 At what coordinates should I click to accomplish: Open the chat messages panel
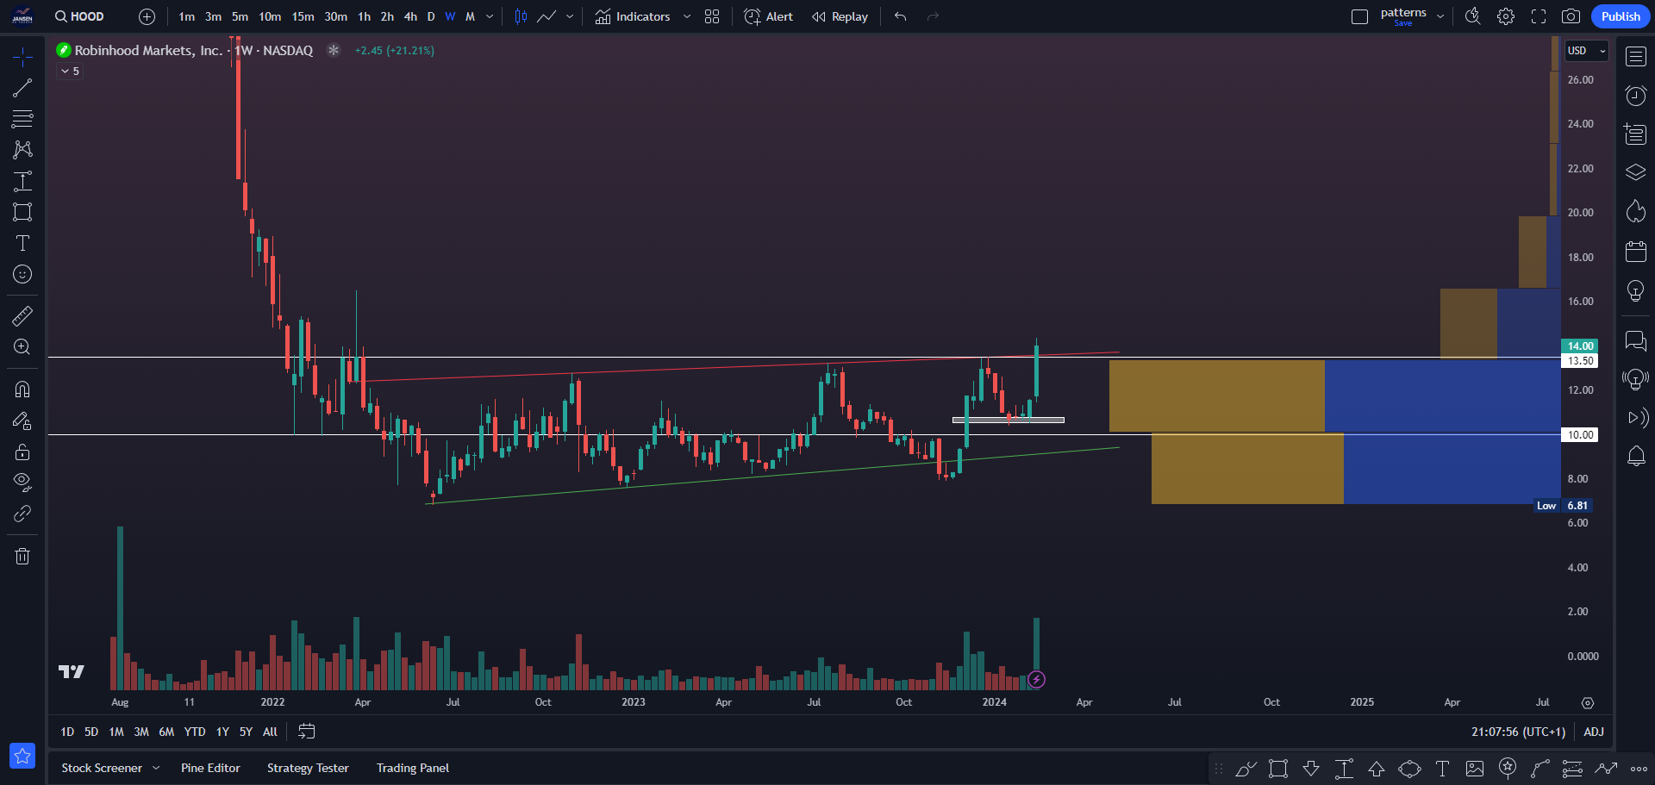click(x=1636, y=341)
